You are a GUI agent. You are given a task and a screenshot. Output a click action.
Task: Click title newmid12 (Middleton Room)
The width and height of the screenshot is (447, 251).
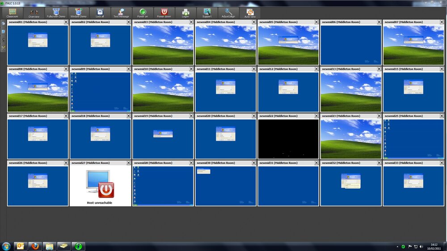click(278, 69)
